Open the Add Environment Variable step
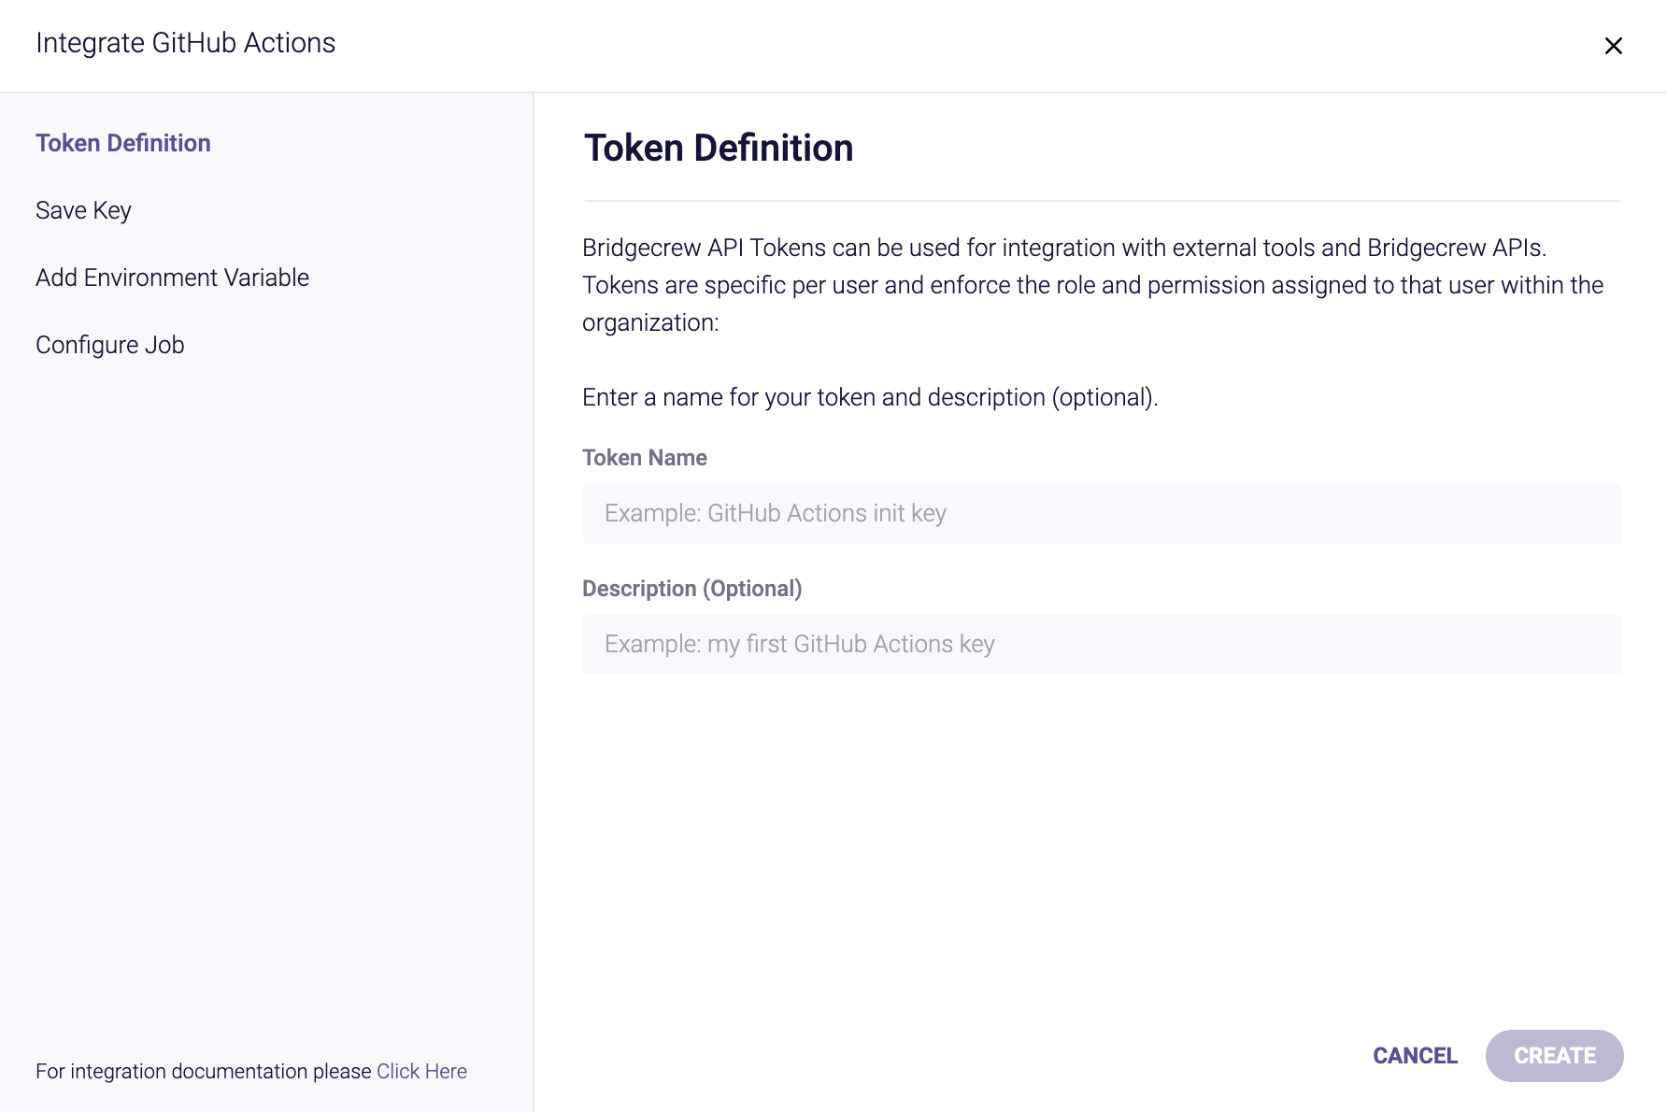Image resolution: width=1667 pixels, height=1112 pixels. pyautogui.click(x=172, y=278)
